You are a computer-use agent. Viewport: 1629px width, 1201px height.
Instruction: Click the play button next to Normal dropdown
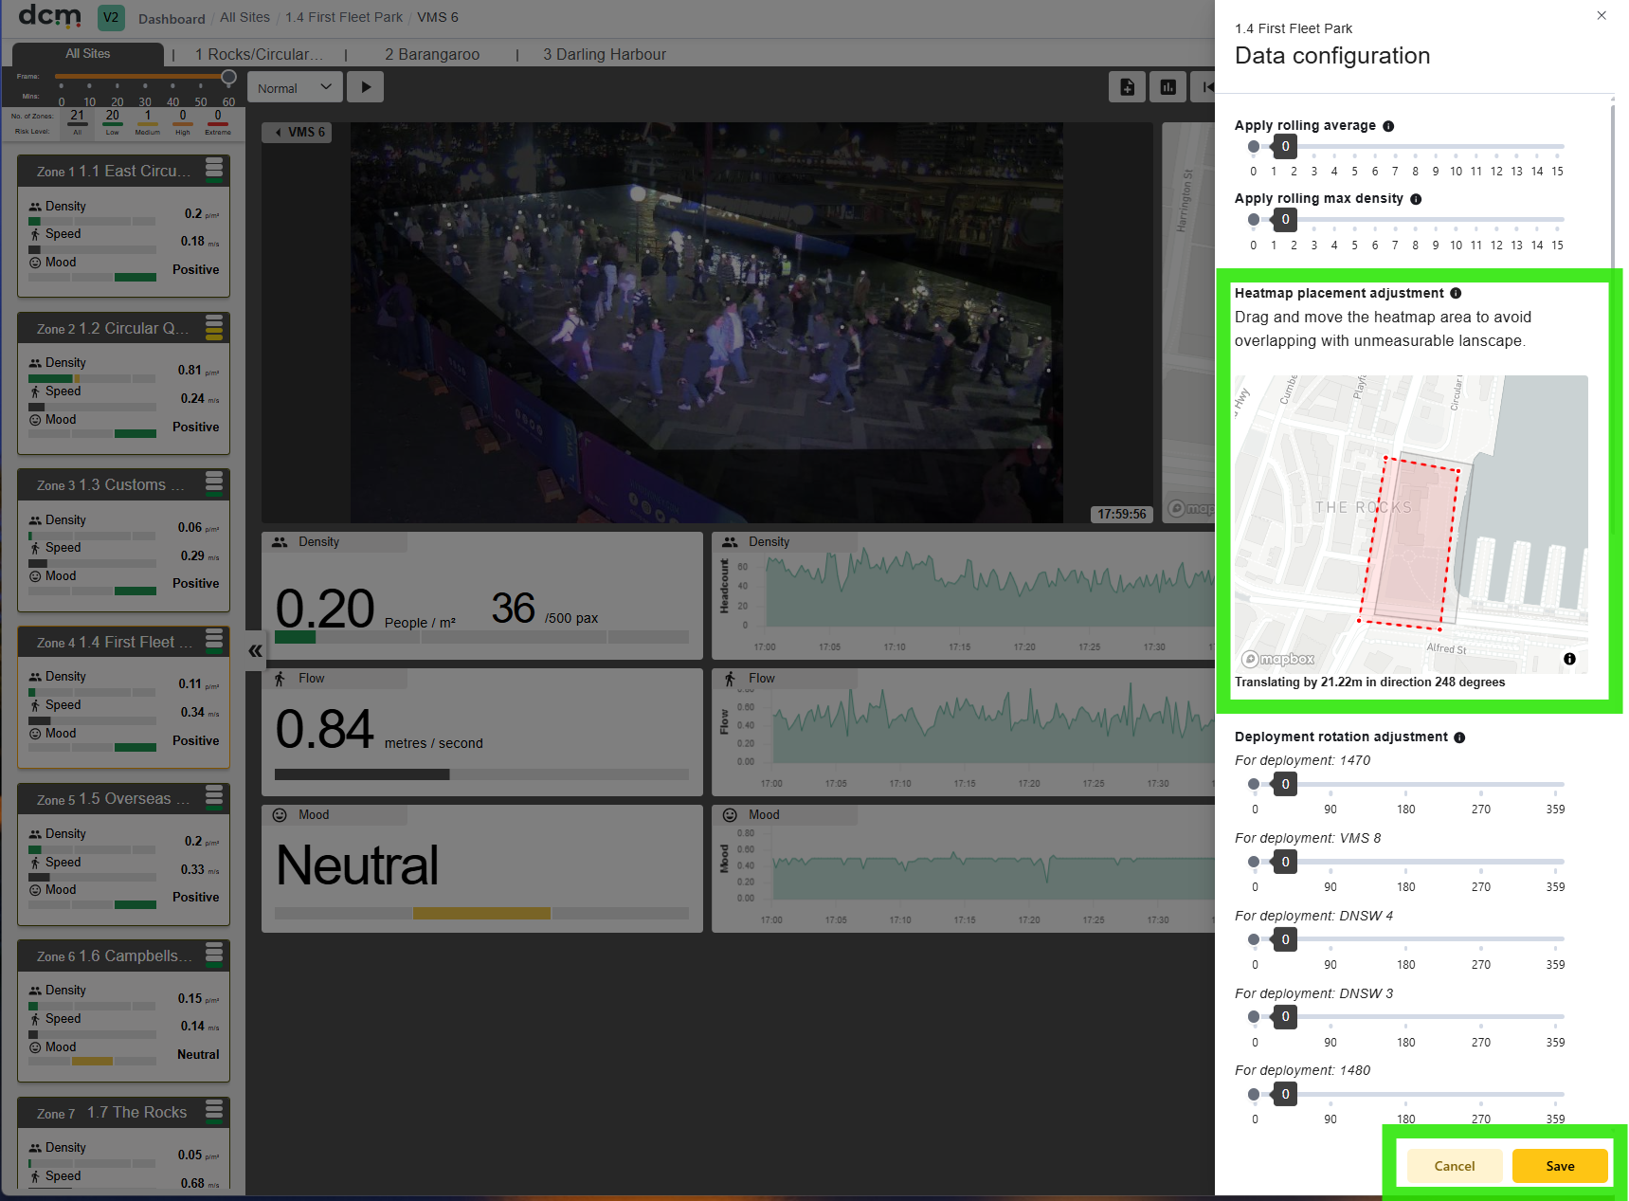(366, 87)
